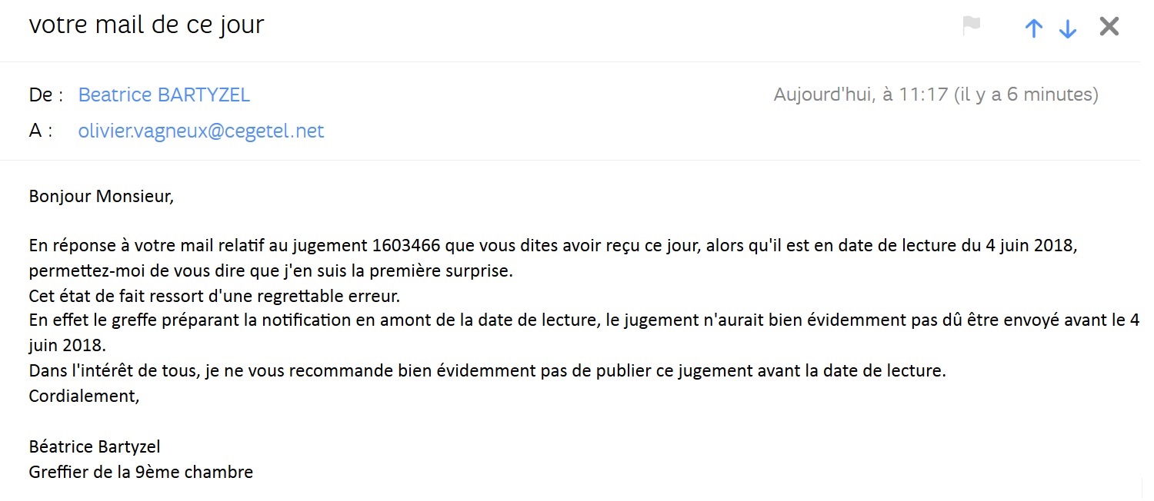Flag this email message
The width and height of the screenshot is (1154, 501).
click(972, 26)
